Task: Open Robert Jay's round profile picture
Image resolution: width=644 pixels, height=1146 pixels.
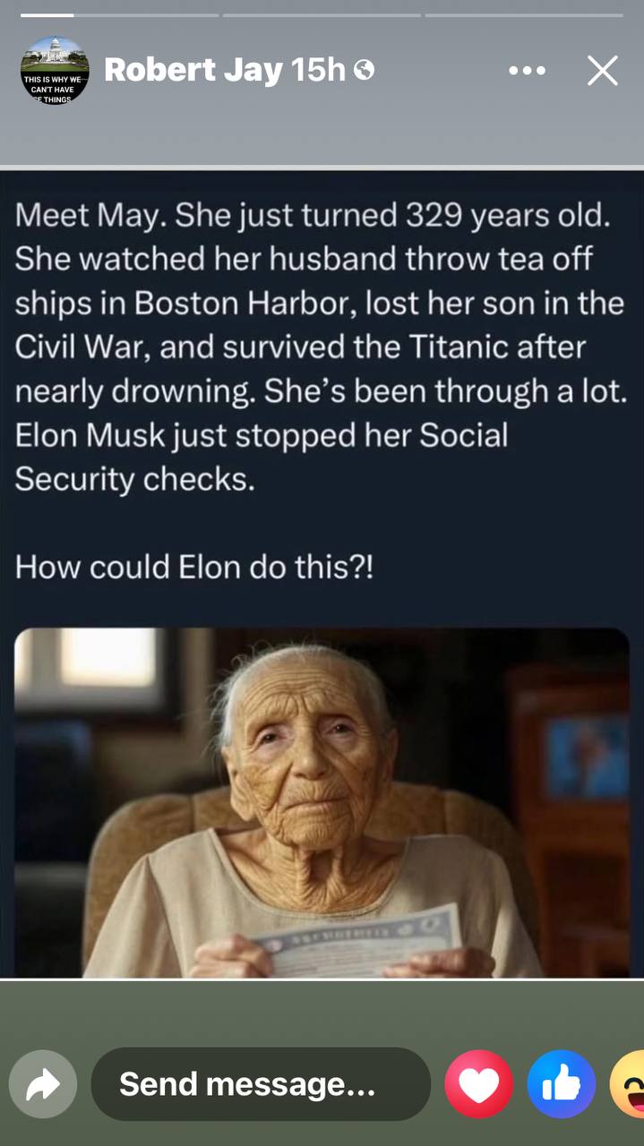Action: 54,70
